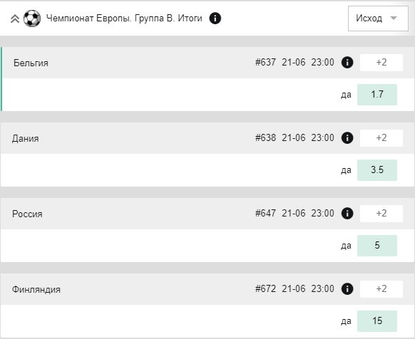
Task: Open info icon next to Группа B. Итоги
Action: point(215,19)
